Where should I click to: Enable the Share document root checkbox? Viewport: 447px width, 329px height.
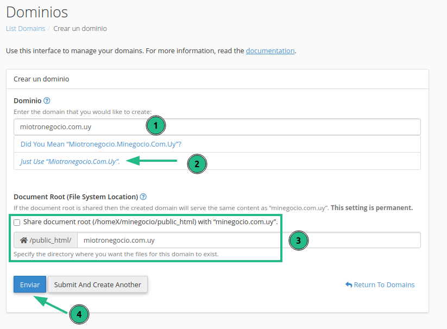tap(17, 222)
